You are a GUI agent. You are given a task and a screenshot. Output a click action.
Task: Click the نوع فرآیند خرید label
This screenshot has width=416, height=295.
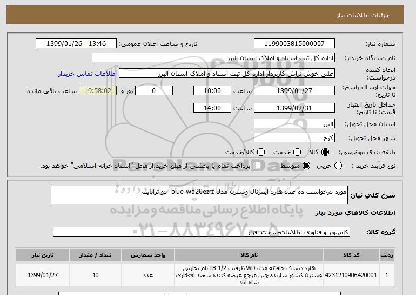coord(373,166)
